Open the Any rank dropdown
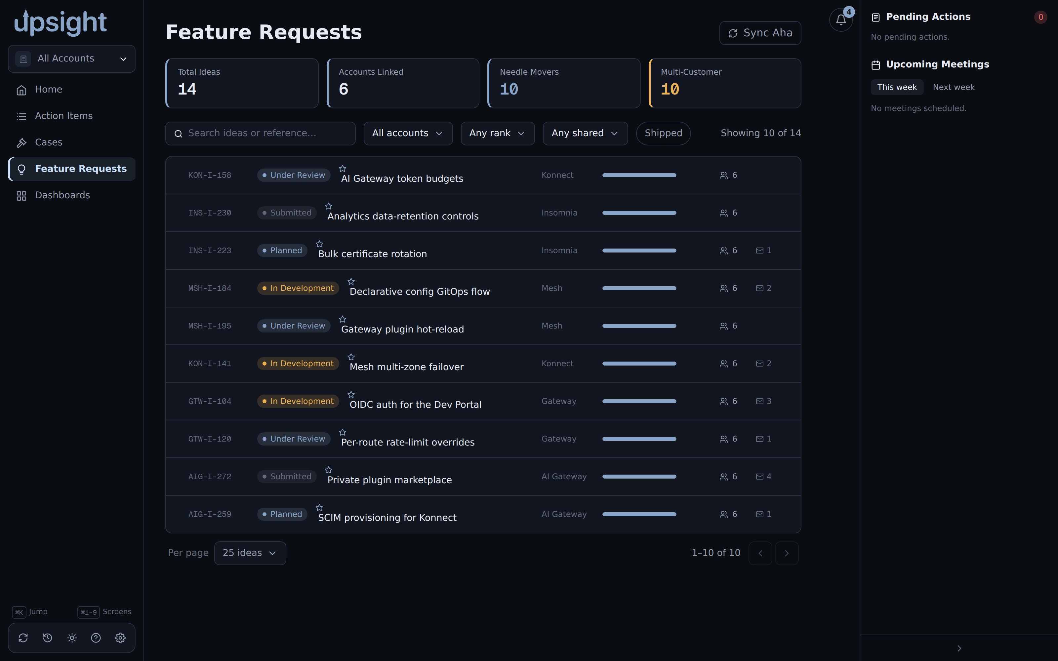This screenshot has height=661, width=1058. click(498, 133)
